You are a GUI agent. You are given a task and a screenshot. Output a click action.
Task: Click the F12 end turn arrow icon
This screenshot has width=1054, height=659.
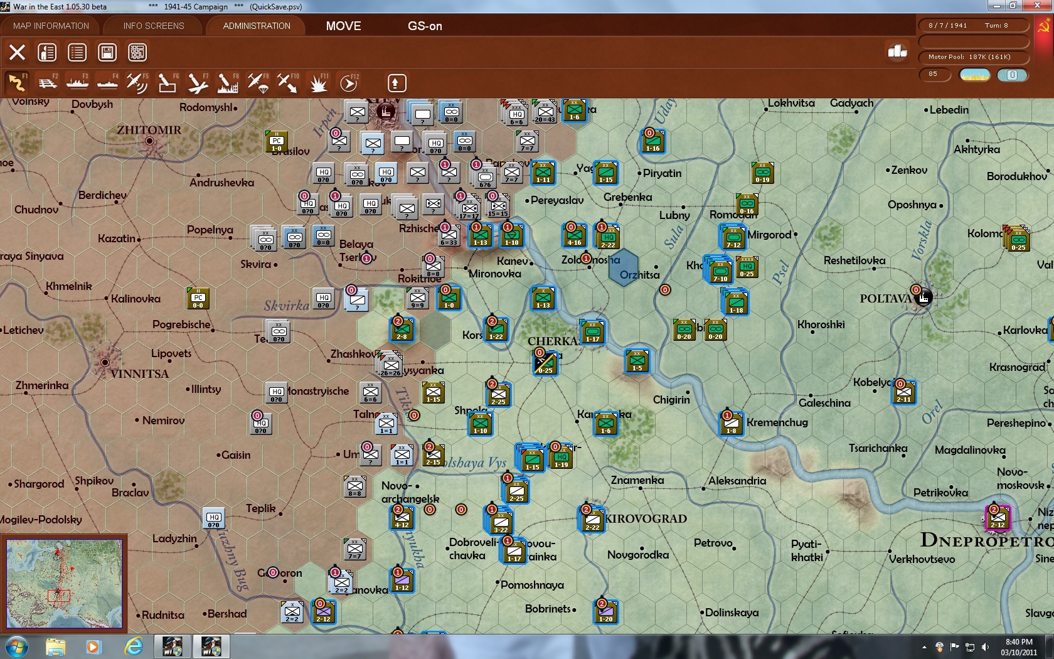tap(348, 82)
